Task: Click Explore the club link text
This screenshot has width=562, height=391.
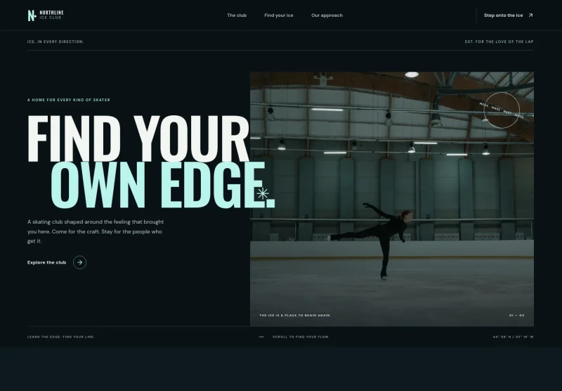Action: tap(46, 262)
